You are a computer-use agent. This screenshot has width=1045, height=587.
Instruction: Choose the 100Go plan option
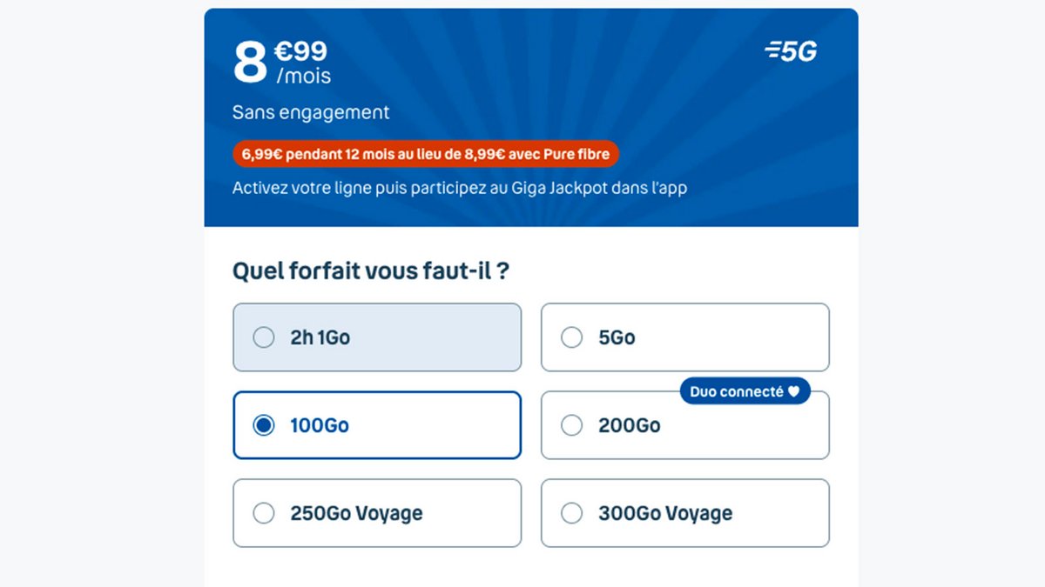[376, 425]
